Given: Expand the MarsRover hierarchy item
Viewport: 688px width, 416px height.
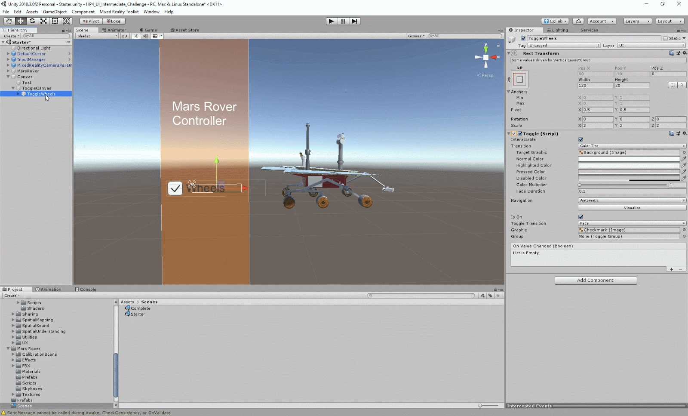Looking at the screenshot, I should click(x=8, y=71).
